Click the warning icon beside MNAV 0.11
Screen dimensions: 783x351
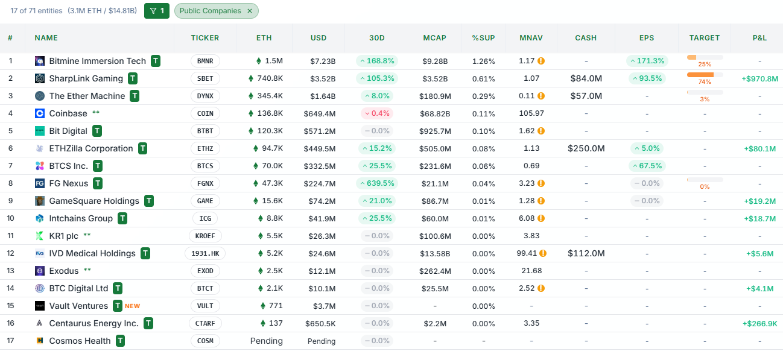541,96
